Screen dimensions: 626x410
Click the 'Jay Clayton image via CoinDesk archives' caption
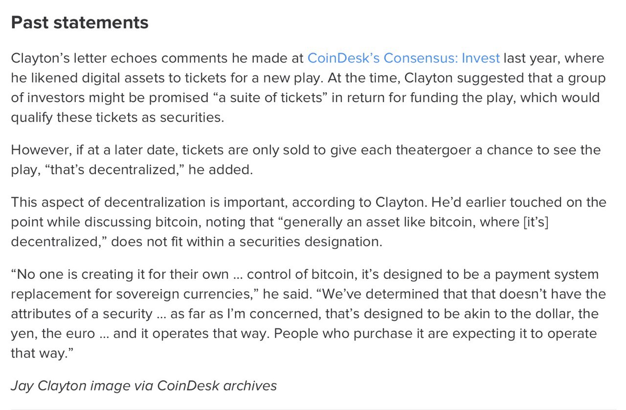(x=144, y=386)
